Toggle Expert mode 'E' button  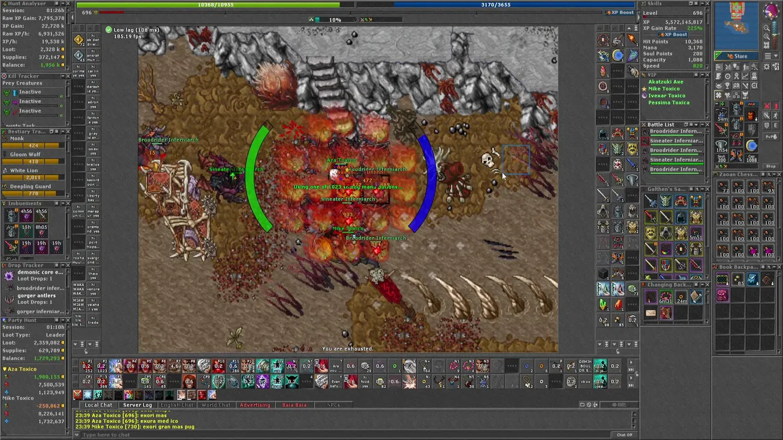click(x=776, y=125)
